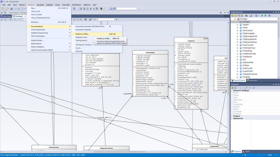Image resolution: width=280 pixels, height=157 pixels.
Task: Select CKalmanFilter in Project Browser tree
Action: pyautogui.click(x=248, y=63)
